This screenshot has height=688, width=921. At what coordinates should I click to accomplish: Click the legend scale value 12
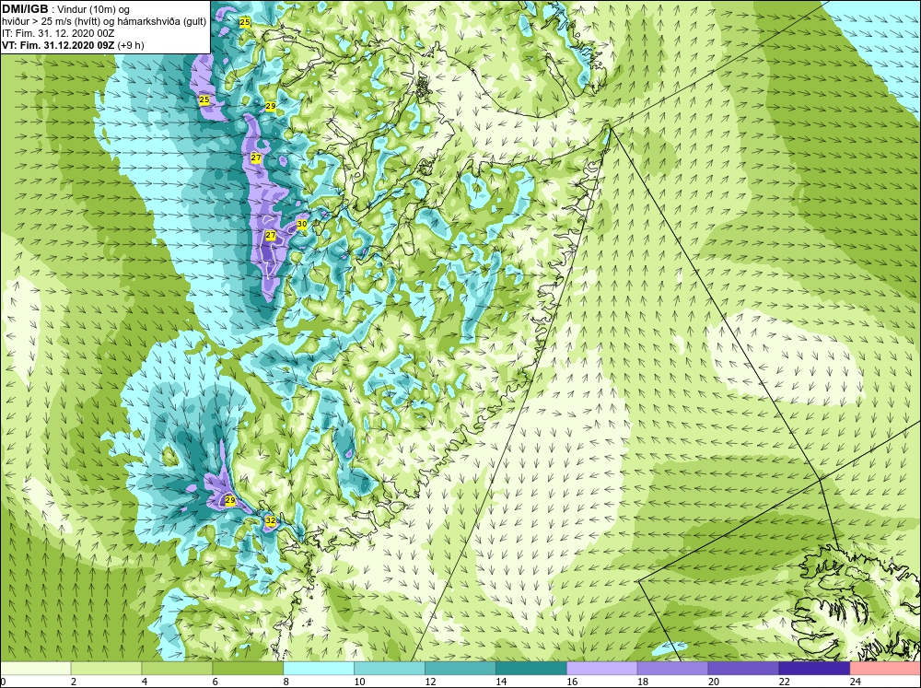click(x=430, y=682)
